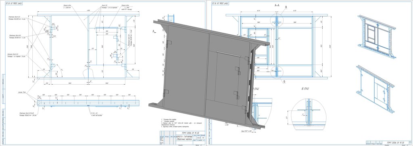Viewport: 413px width, 146px height.
Task: Click the scale cell in left title block
Action: 203,137
